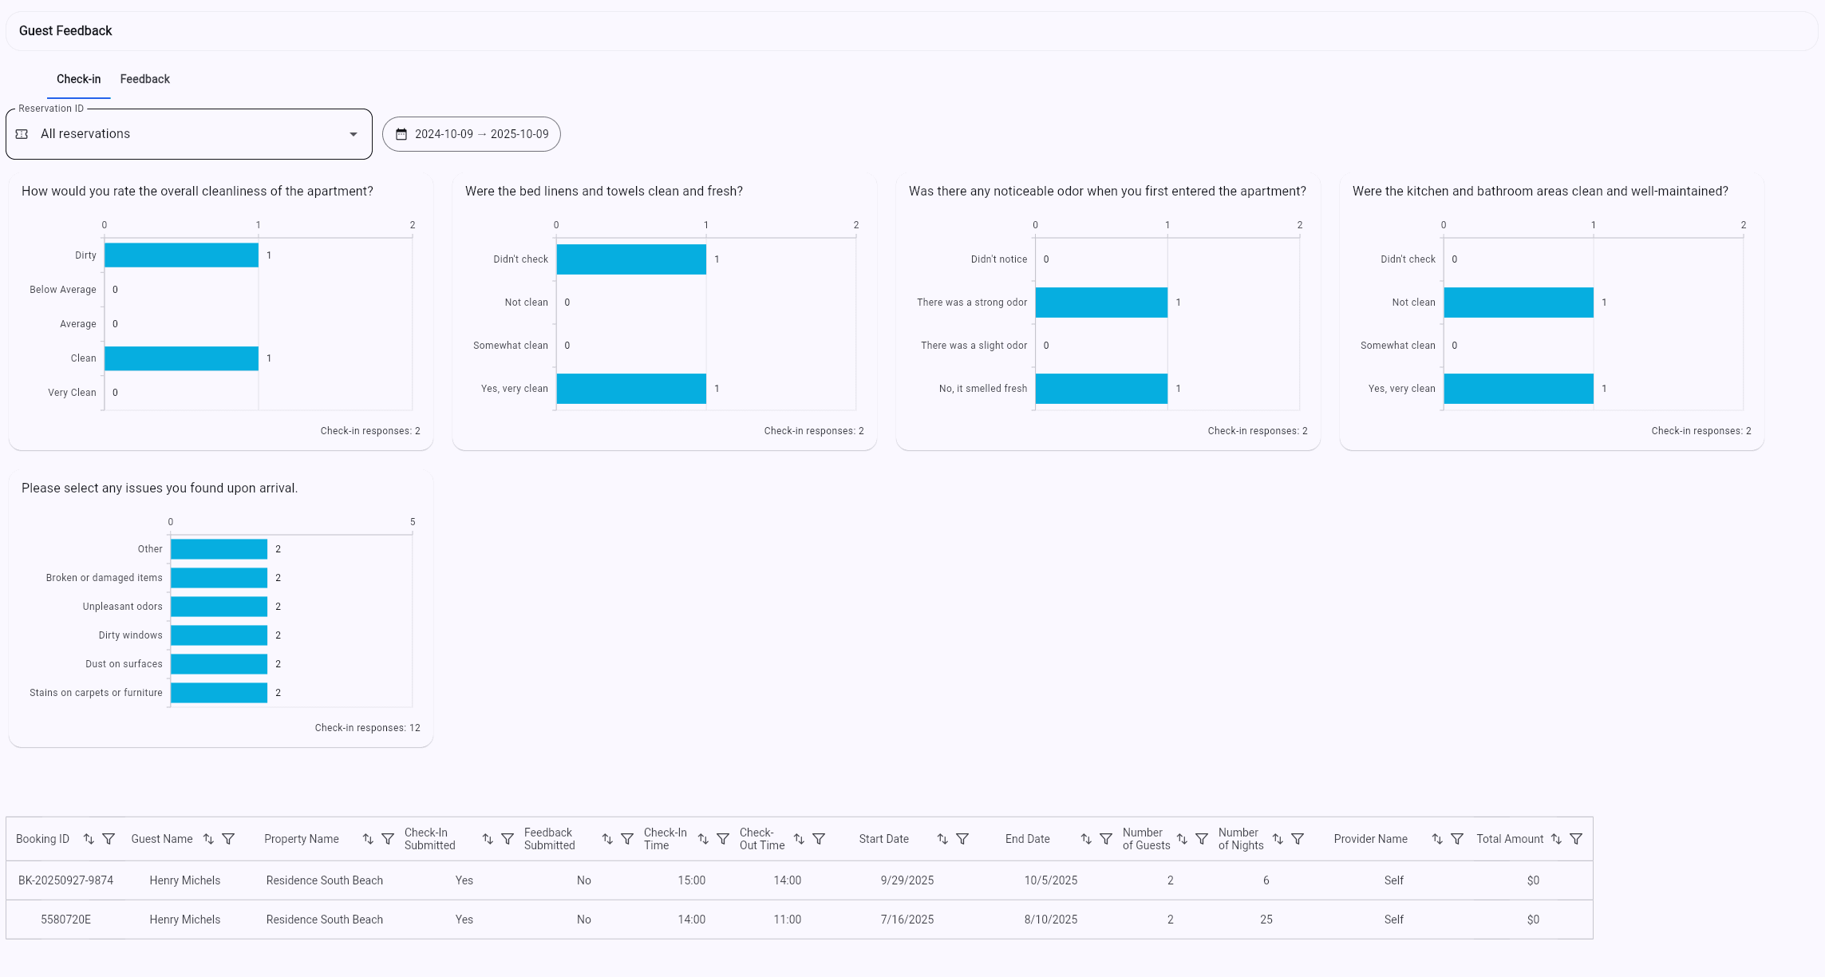Click the Guest Name filter funnel icon
The image size is (1825, 977).
pos(228,839)
